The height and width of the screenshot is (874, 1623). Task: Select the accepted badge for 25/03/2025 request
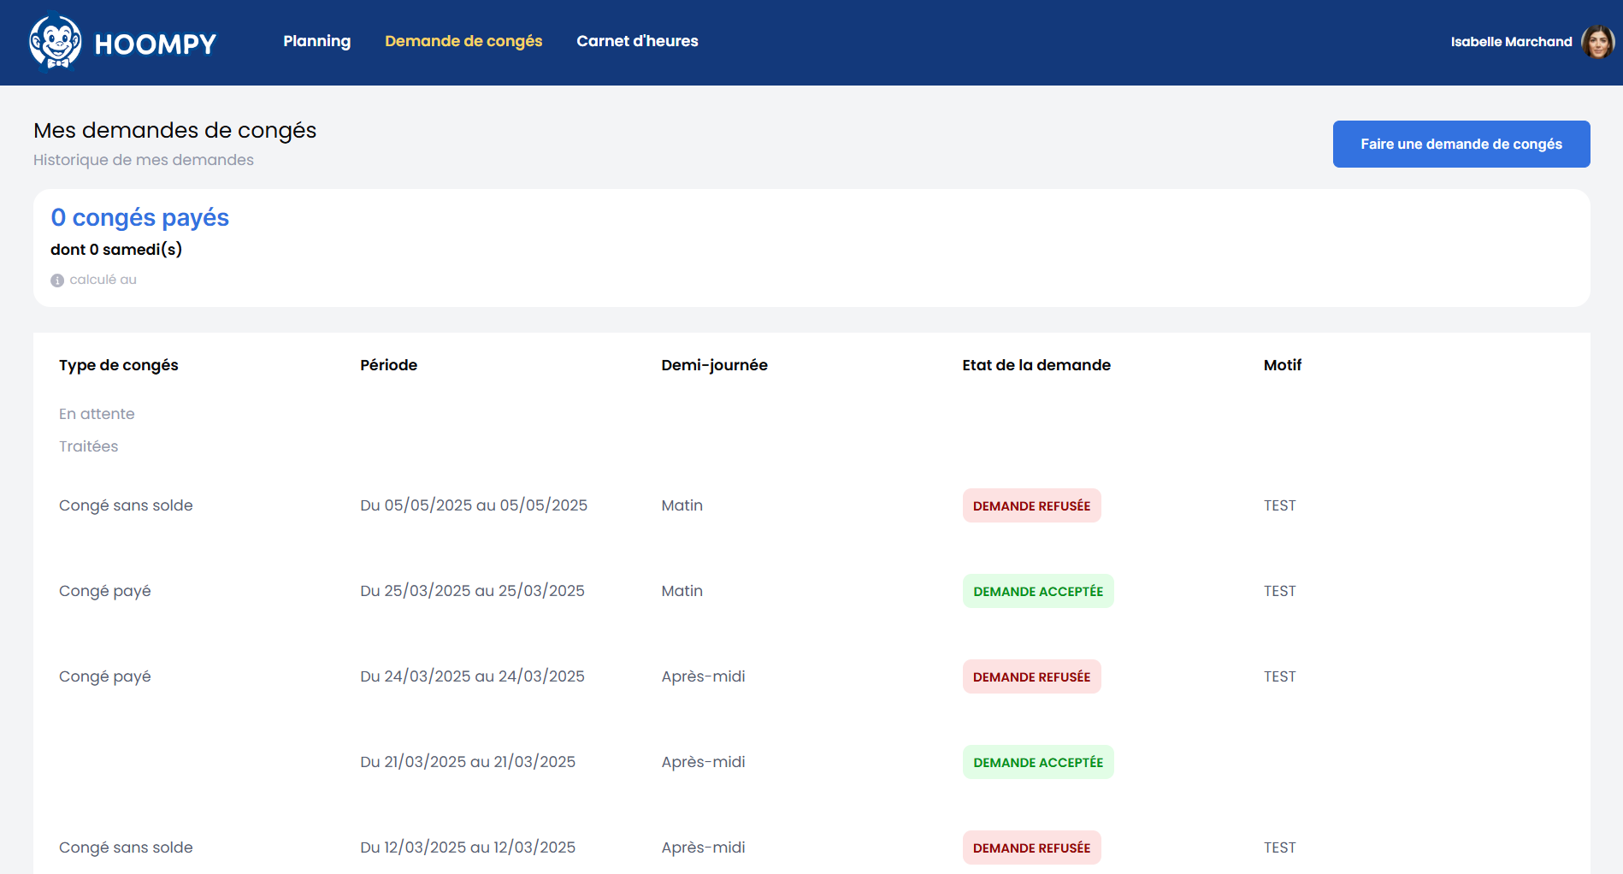tap(1037, 591)
